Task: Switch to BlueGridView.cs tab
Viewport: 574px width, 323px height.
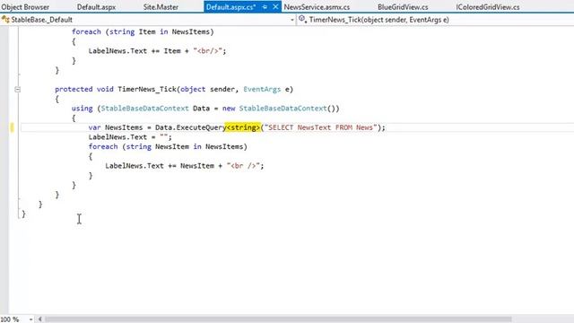Action: (403, 7)
